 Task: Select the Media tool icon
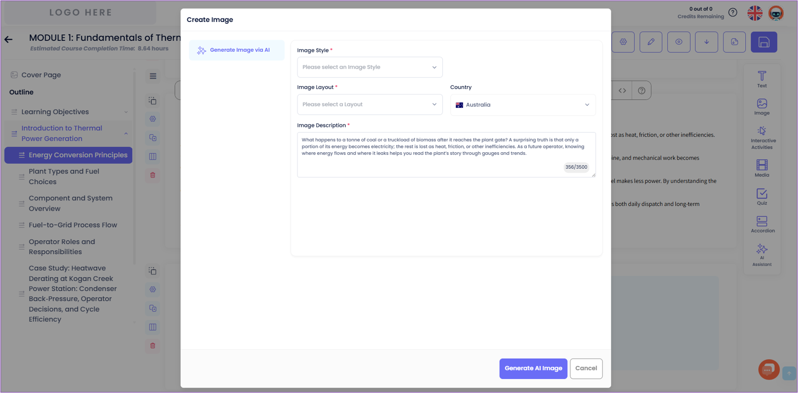762,168
